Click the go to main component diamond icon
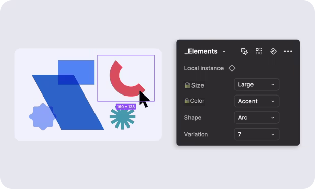 (x=273, y=51)
